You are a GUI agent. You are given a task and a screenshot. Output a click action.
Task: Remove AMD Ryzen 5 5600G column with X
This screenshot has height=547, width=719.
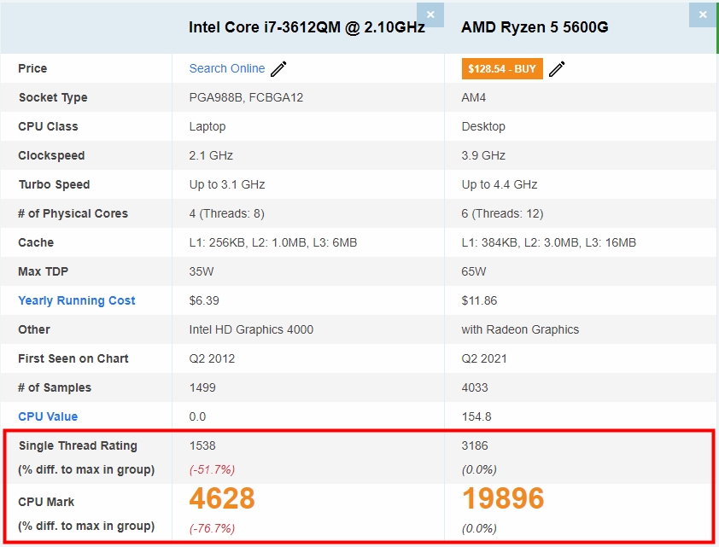tap(703, 15)
